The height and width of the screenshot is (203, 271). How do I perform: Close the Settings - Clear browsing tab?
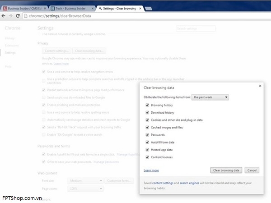tap(140, 8)
